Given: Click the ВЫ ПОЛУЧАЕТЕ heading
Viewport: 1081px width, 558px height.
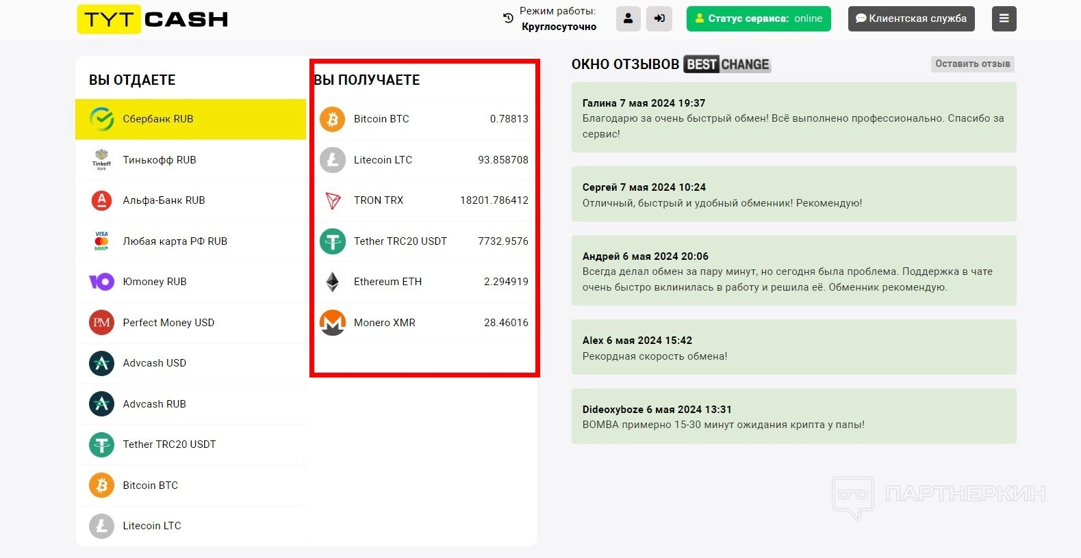Looking at the screenshot, I should tap(367, 80).
